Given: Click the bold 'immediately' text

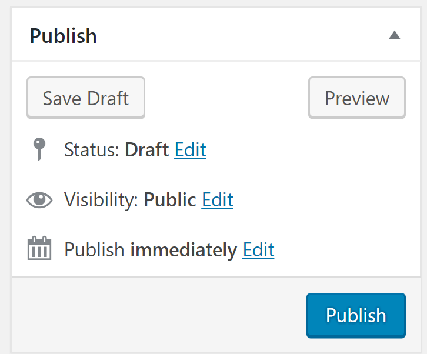Looking at the screenshot, I should pyautogui.click(x=184, y=250).
